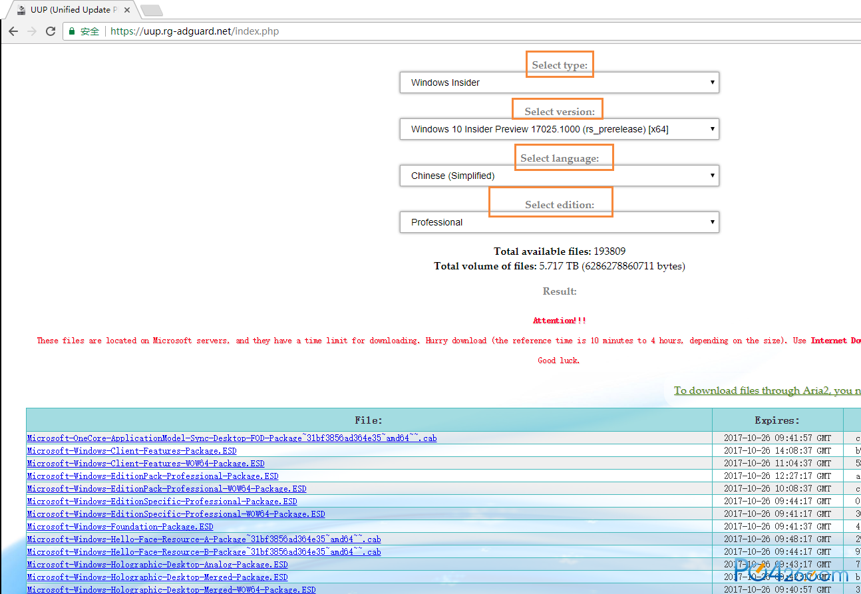Screen dimensions: 861x594
Task: Click the 'Total available files: 193809' text
Action: click(x=560, y=251)
